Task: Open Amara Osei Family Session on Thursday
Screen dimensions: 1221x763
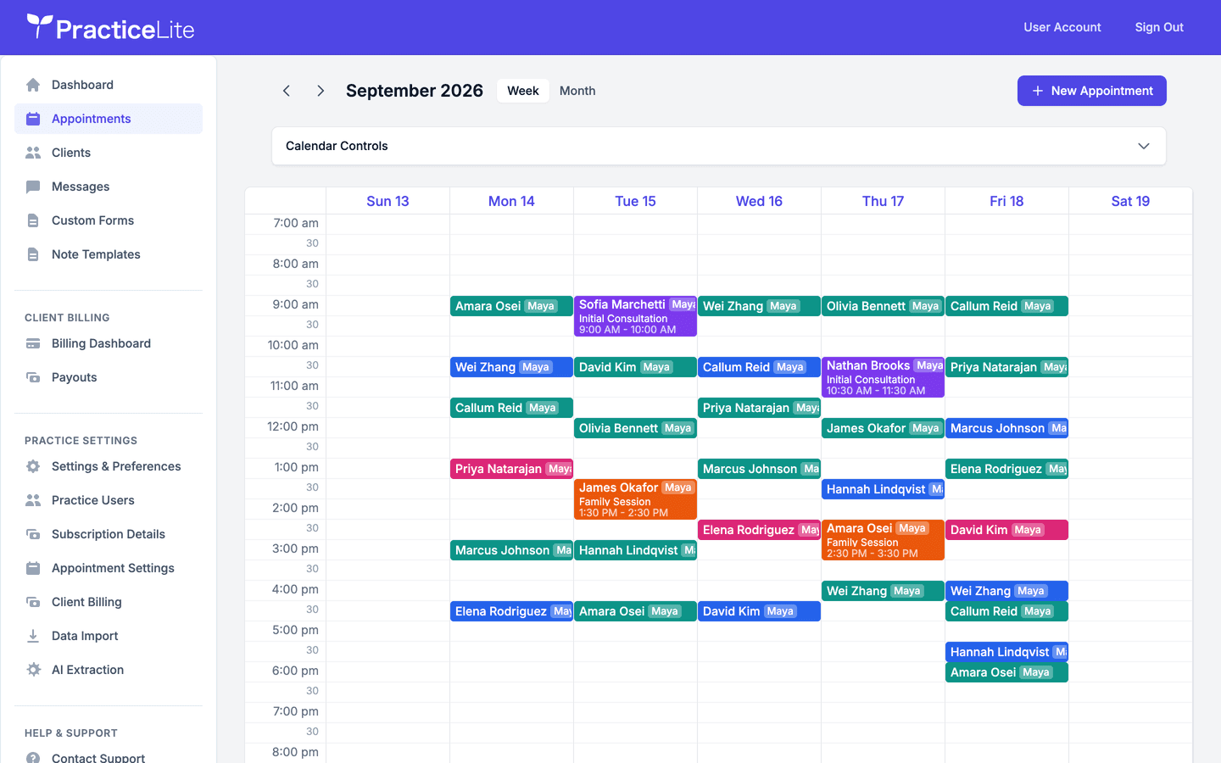Action: (x=883, y=540)
